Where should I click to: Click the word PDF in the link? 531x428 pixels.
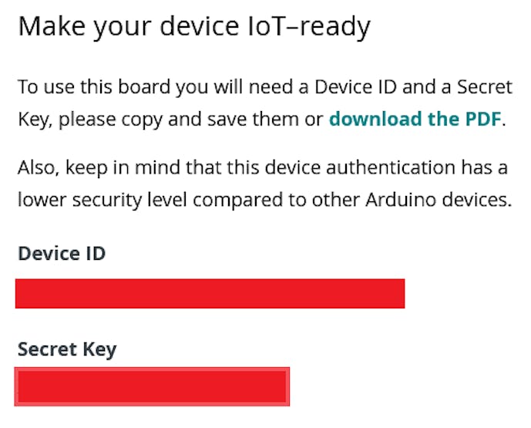[x=482, y=120]
